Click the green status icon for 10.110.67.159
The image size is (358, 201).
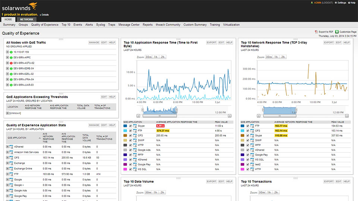pos(11,52)
